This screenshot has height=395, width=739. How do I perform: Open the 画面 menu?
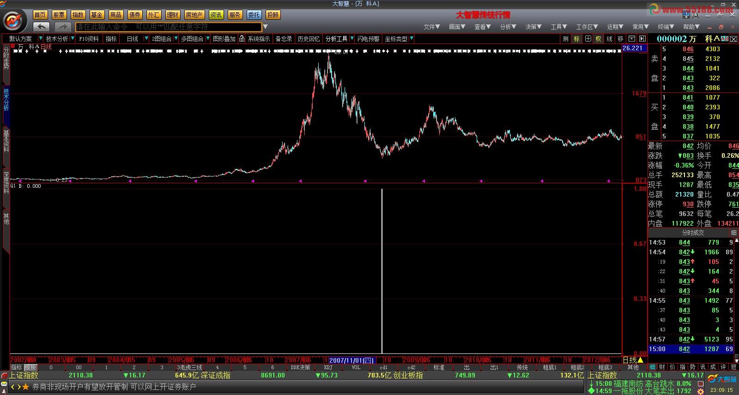pos(457,27)
